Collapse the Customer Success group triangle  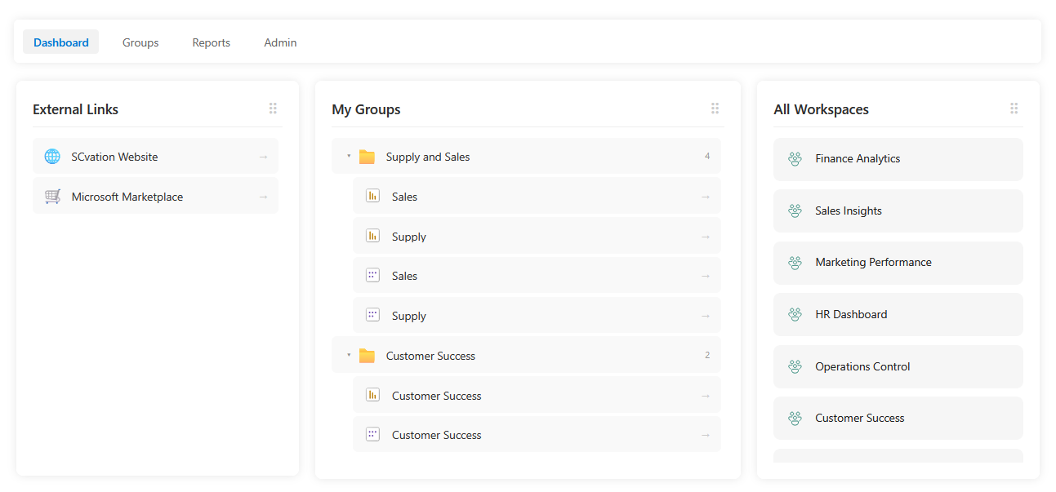349,356
